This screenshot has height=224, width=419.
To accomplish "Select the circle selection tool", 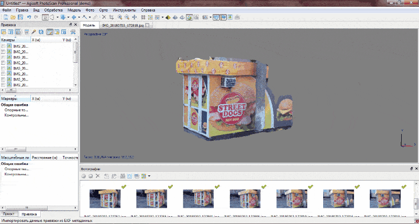I will [52, 17].
